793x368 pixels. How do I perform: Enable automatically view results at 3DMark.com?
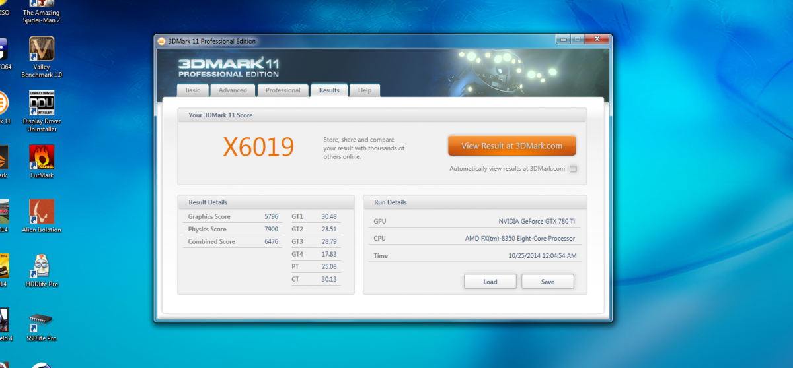point(573,169)
